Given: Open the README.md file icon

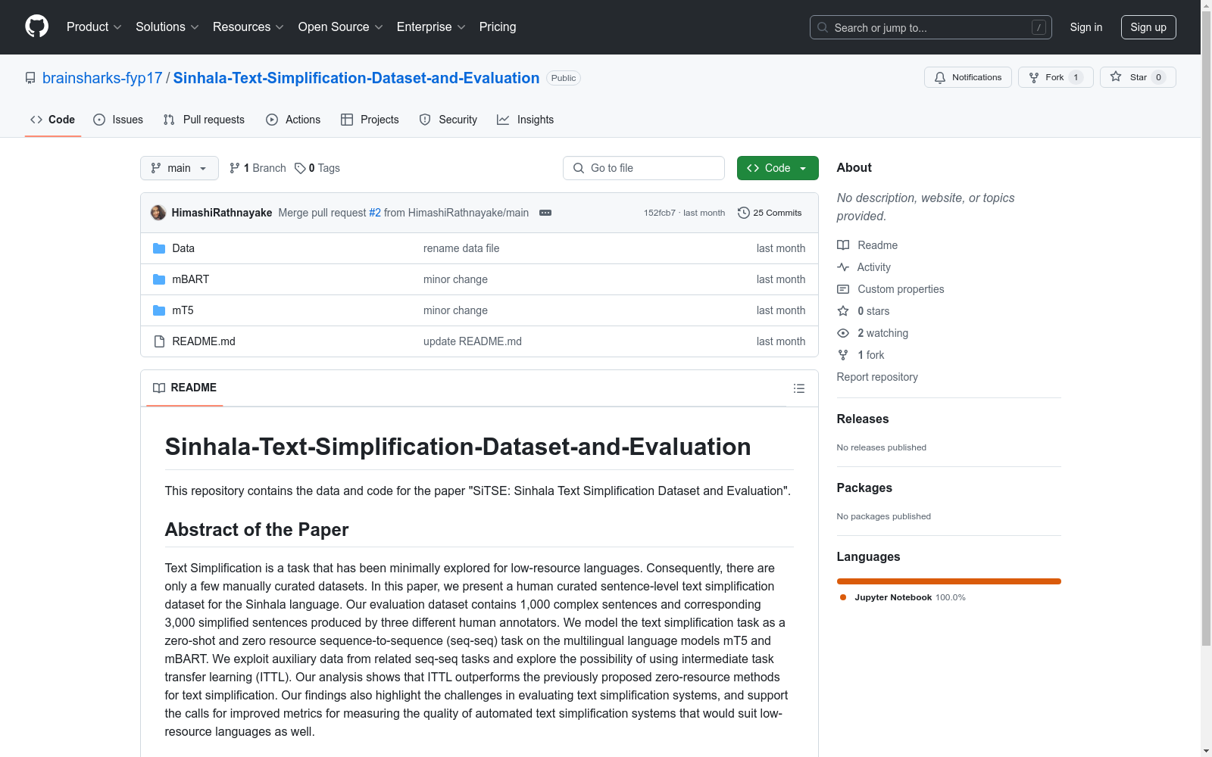Looking at the screenshot, I should [159, 341].
